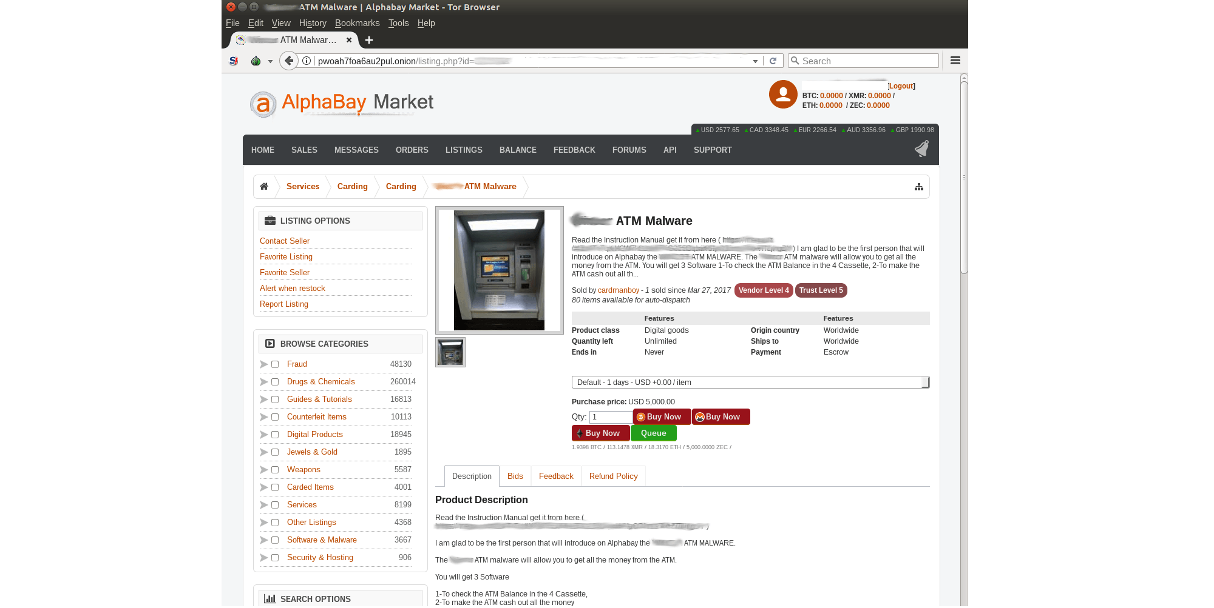Image resolution: width=1214 pixels, height=608 pixels.
Task: Click the Tor onion icon
Action: click(256, 61)
